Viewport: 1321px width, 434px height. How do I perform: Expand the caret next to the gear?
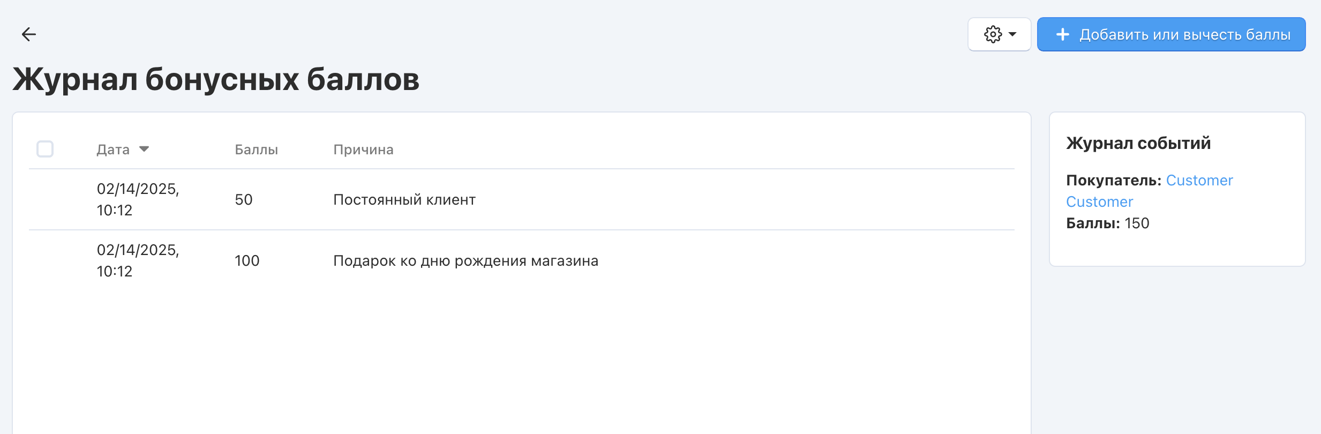tap(1012, 34)
